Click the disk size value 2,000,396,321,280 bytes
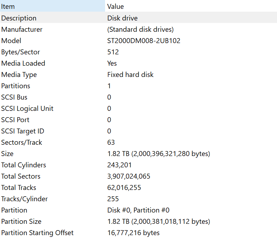This screenshot has height=245, width=277. (x=158, y=154)
